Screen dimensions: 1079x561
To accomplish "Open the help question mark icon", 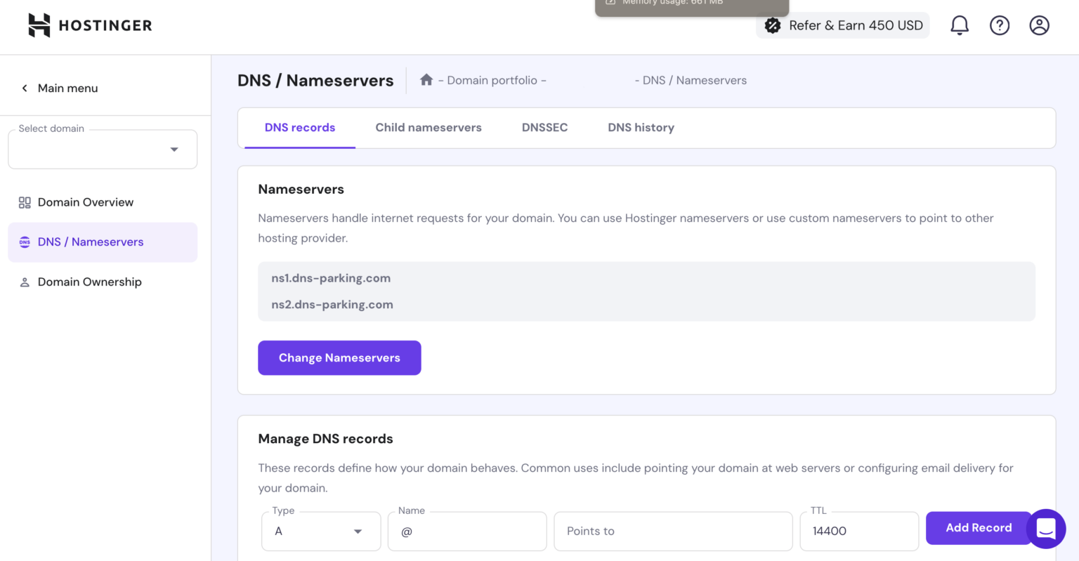I will 1000,25.
